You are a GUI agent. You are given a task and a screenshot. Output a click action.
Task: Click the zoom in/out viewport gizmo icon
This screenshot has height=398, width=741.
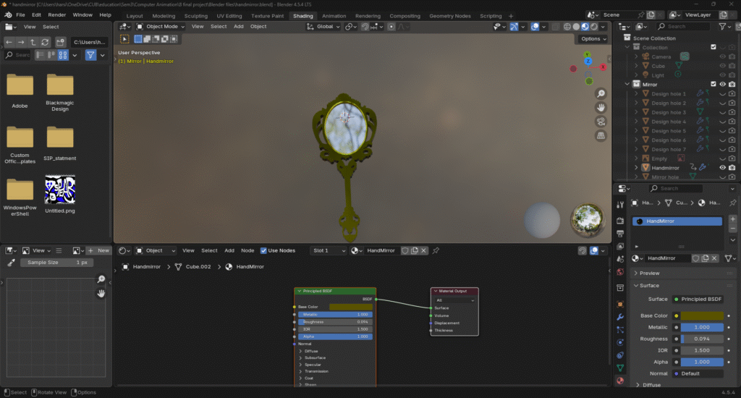[601, 94]
